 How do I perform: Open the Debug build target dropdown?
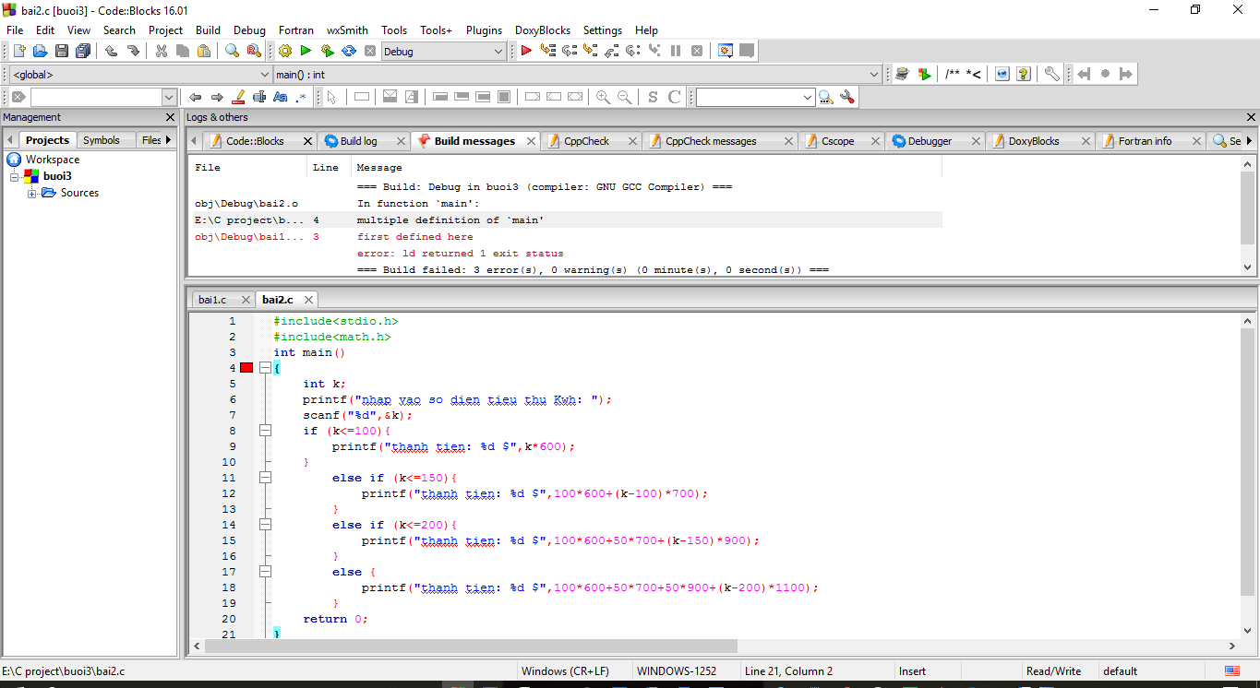[498, 52]
